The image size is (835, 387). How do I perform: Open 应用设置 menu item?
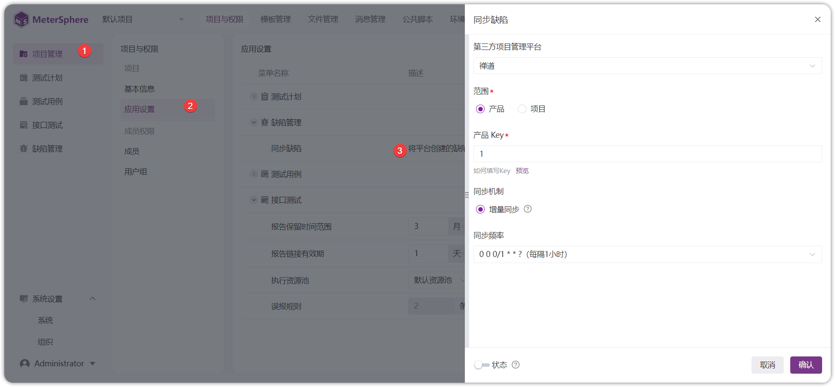tap(167, 109)
